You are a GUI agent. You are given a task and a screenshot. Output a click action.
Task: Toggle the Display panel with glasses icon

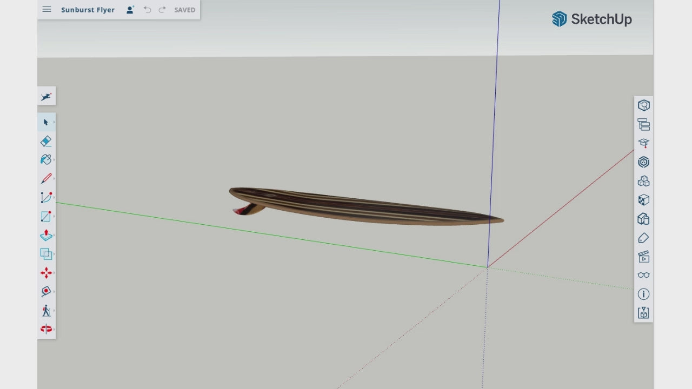(x=643, y=275)
